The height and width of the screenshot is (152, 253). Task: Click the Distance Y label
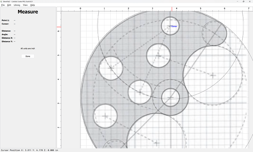click(7, 41)
